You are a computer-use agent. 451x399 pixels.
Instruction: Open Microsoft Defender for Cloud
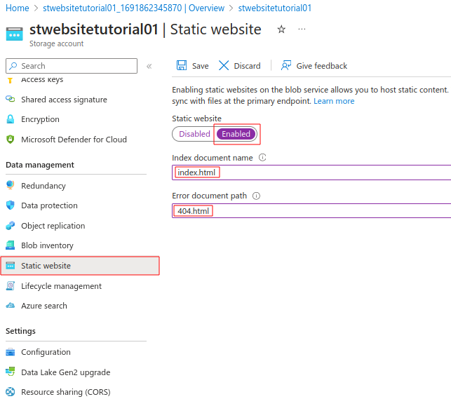74,140
